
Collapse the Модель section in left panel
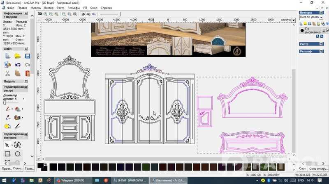(x=25, y=82)
